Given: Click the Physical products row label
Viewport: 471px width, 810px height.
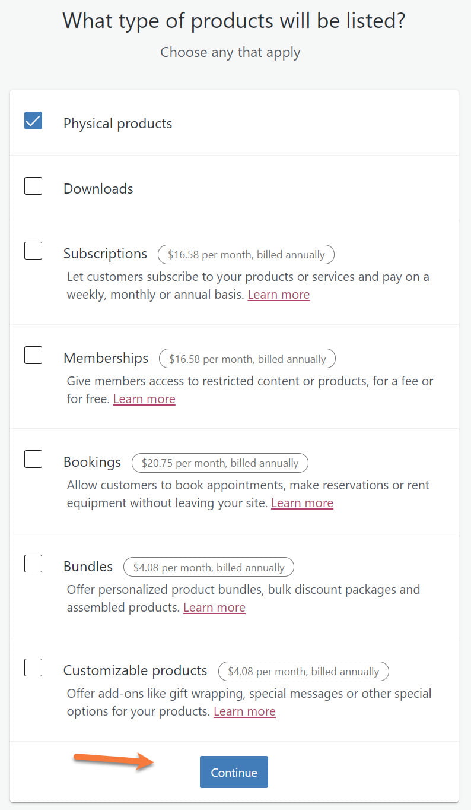Looking at the screenshot, I should [x=117, y=123].
